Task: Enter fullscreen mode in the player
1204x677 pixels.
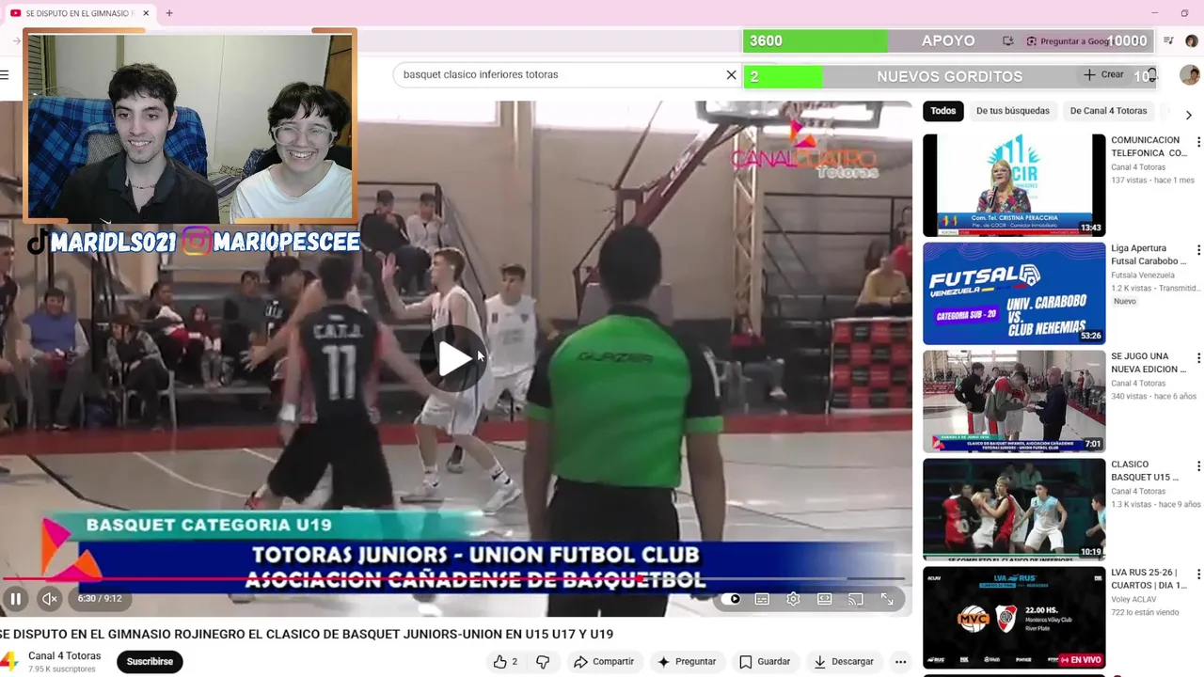Action: point(887,599)
